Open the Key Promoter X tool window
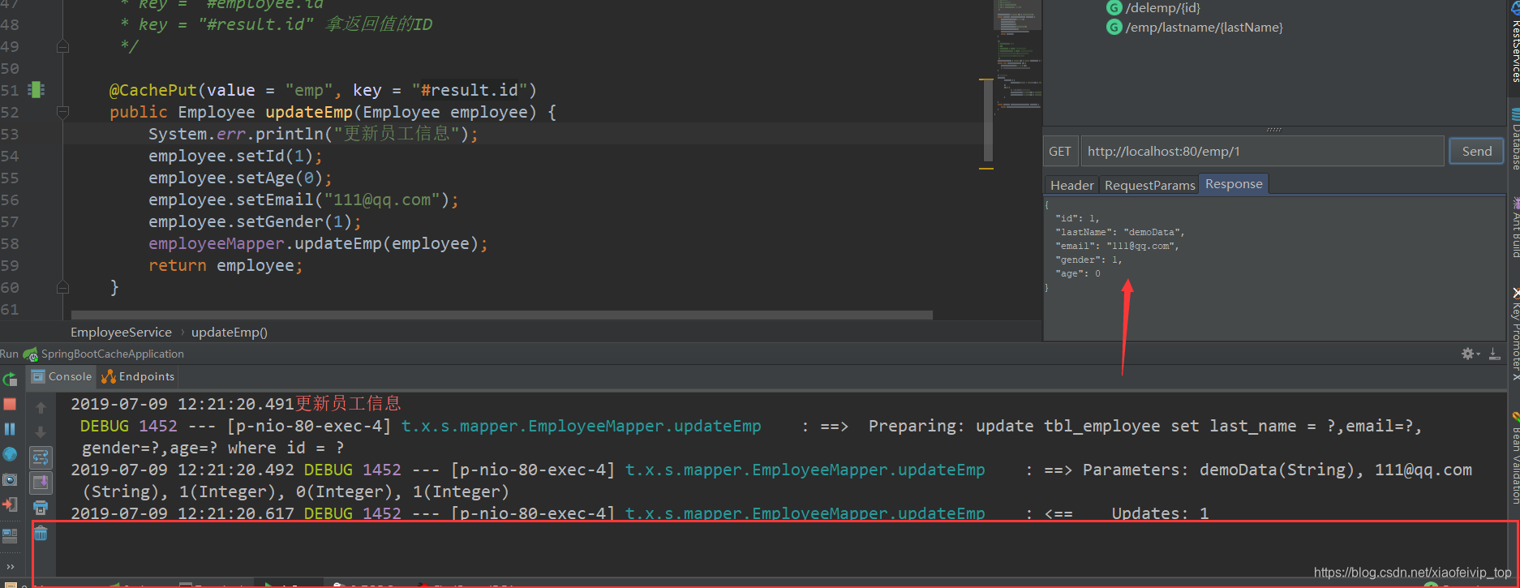1520x588 pixels. 1514,334
